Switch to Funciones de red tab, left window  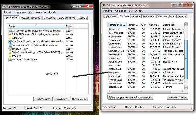pyautogui.click(x=67, y=18)
